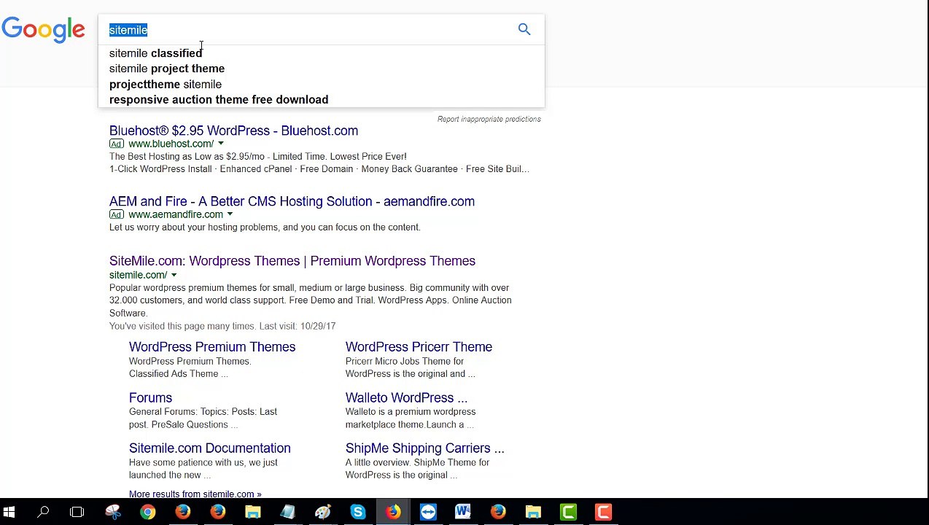Open Paint from the taskbar
Screen dimensions: 929x525
[322, 512]
